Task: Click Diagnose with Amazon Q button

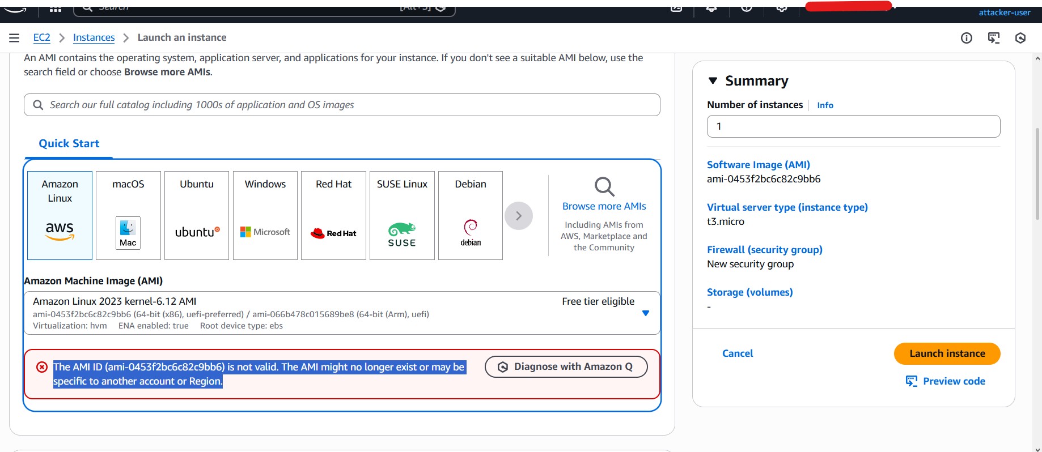Action: tap(566, 366)
